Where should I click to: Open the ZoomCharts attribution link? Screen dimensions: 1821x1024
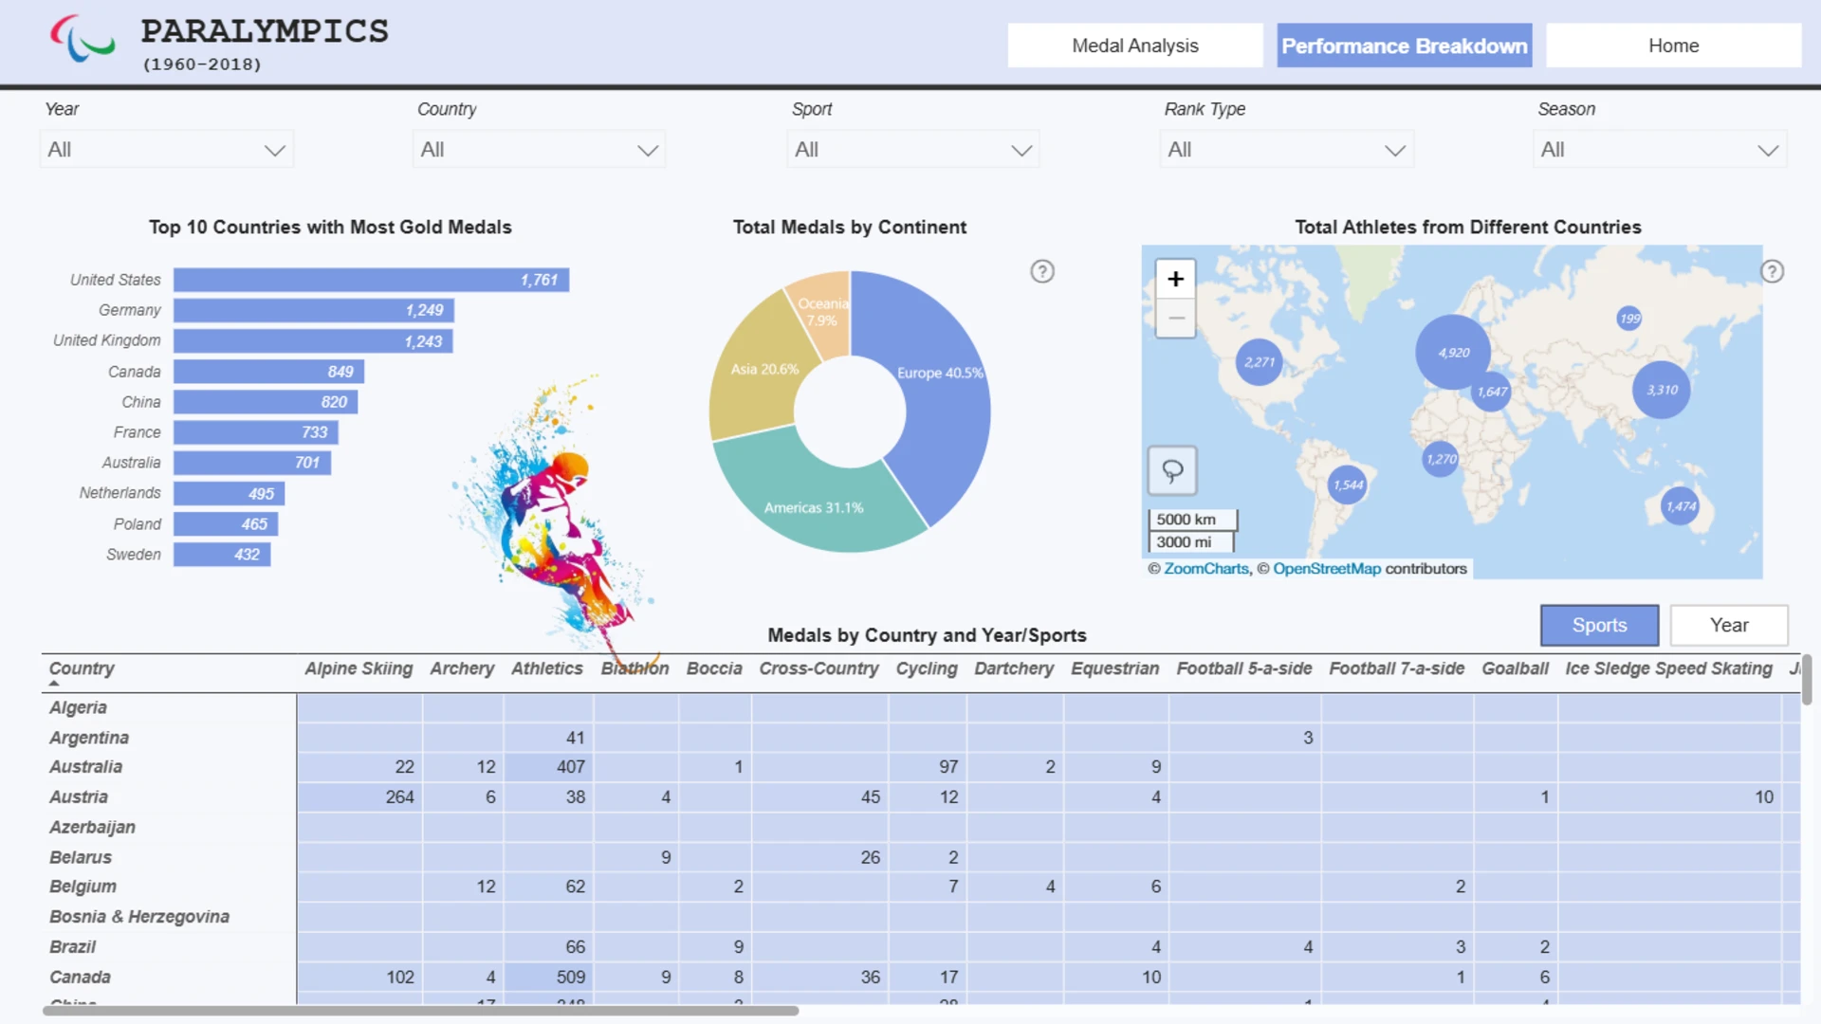[x=1206, y=569]
